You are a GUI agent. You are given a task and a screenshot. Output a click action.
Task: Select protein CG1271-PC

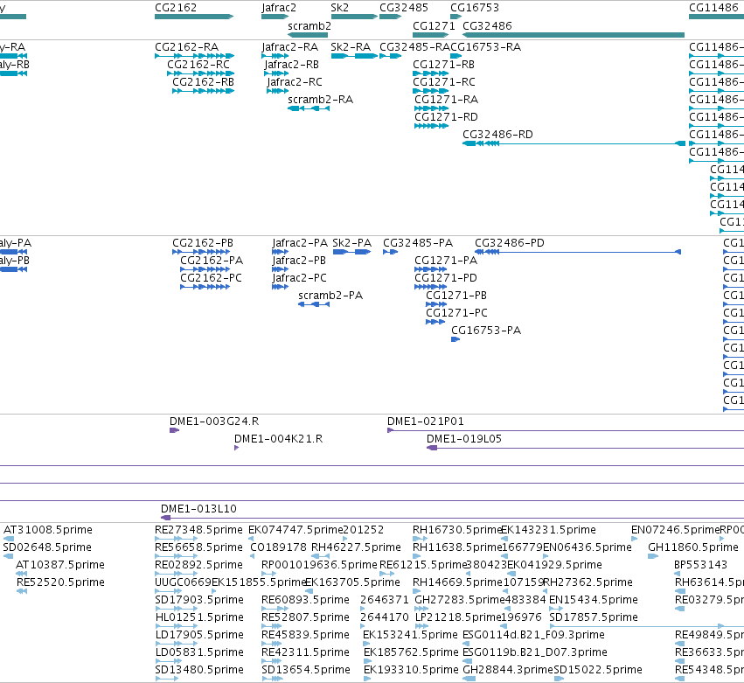(435, 323)
